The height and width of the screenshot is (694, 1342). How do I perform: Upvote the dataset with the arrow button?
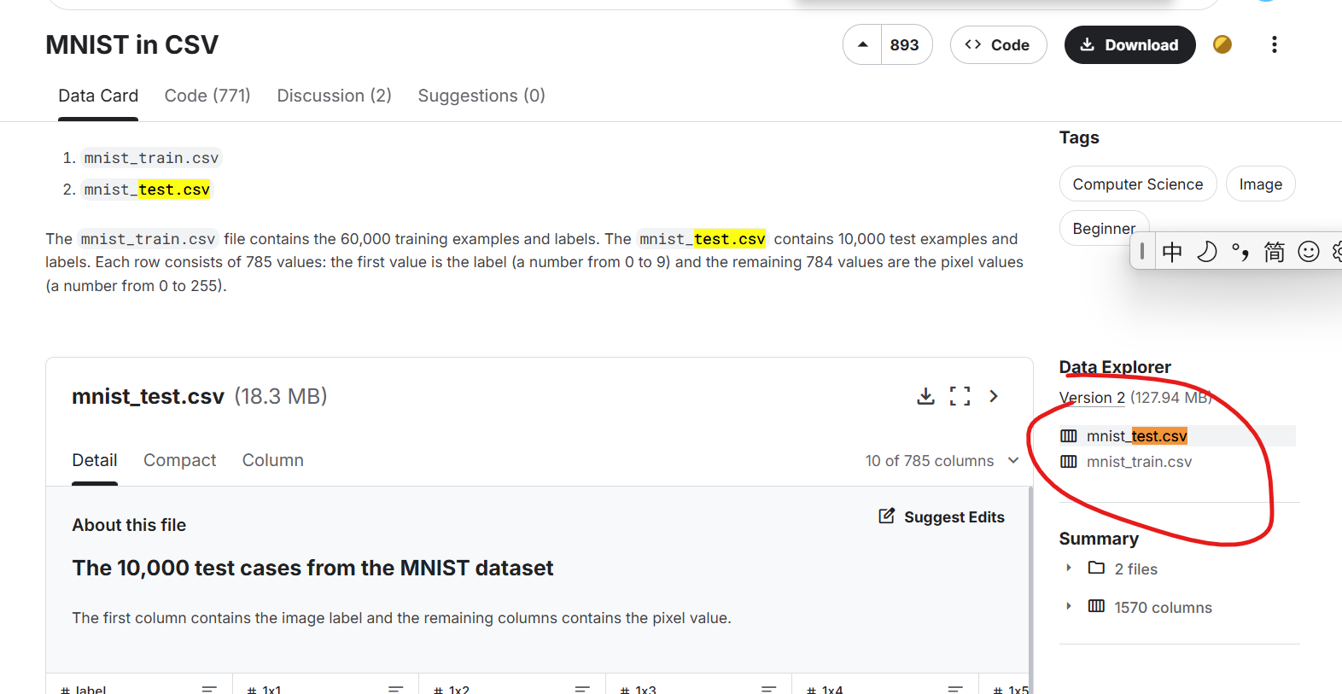tap(862, 44)
